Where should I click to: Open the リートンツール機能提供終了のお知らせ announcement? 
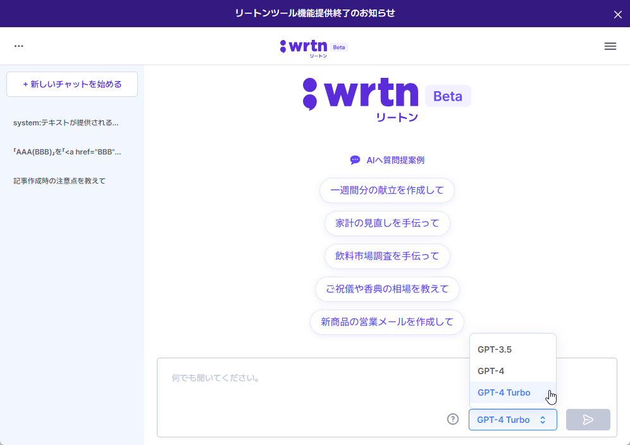point(314,13)
